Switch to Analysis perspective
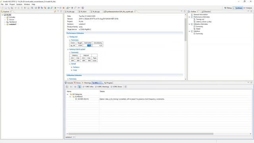The width and height of the screenshot is (254, 143). (x=248, y=8)
